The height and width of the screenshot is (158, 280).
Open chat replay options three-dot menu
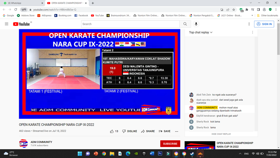(x=253, y=32)
